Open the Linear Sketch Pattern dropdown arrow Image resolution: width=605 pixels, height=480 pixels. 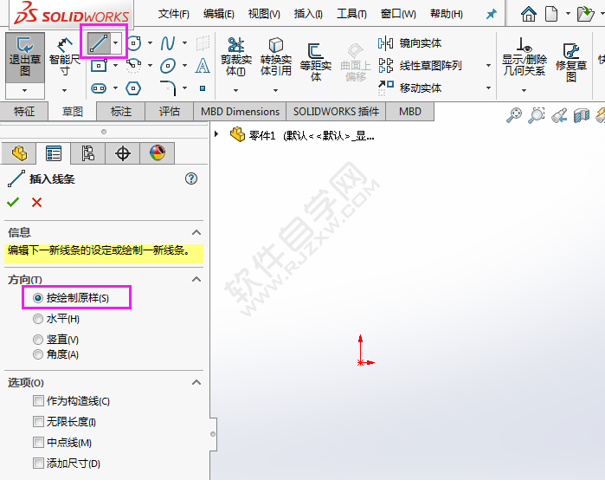pyautogui.click(x=488, y=66)
